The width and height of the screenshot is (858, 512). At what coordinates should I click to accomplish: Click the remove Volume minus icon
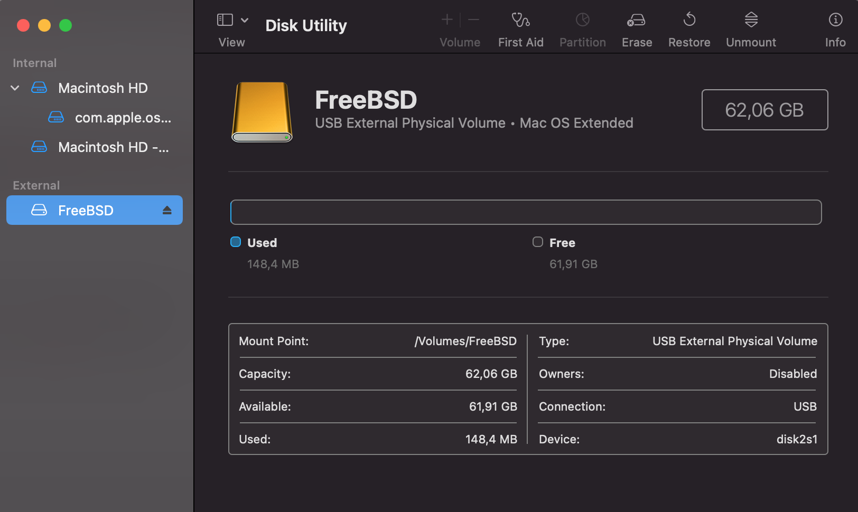(474, 20)
